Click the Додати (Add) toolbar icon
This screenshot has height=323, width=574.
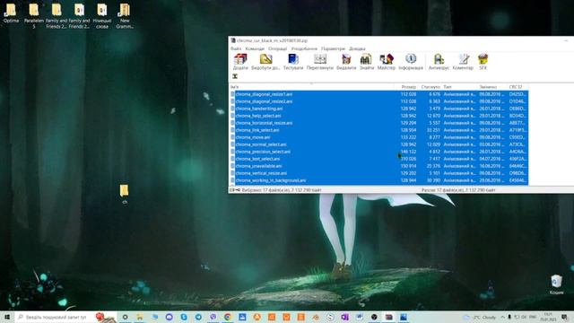[240, 62]
